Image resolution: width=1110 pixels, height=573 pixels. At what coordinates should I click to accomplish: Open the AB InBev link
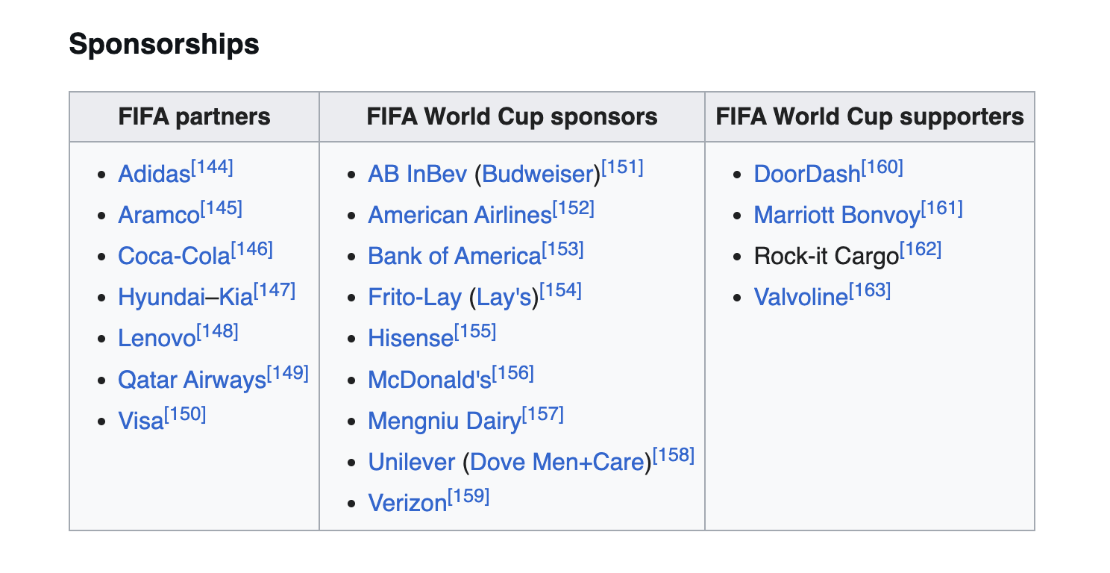point(418,174)
